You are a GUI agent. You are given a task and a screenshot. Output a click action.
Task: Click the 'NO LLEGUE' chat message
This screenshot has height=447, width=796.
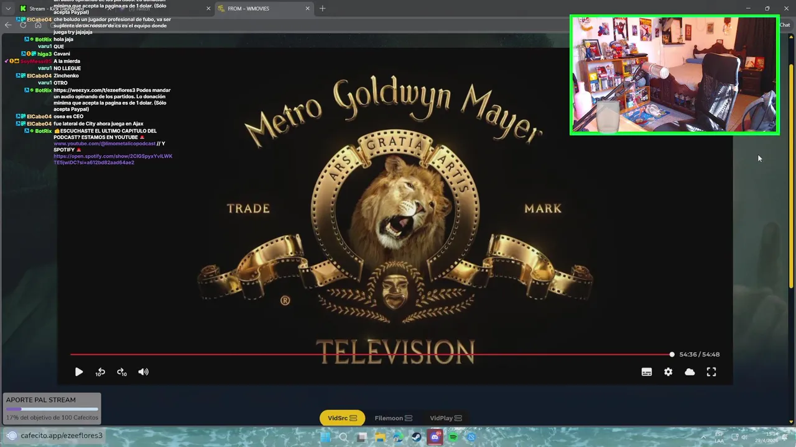[67, 68]
